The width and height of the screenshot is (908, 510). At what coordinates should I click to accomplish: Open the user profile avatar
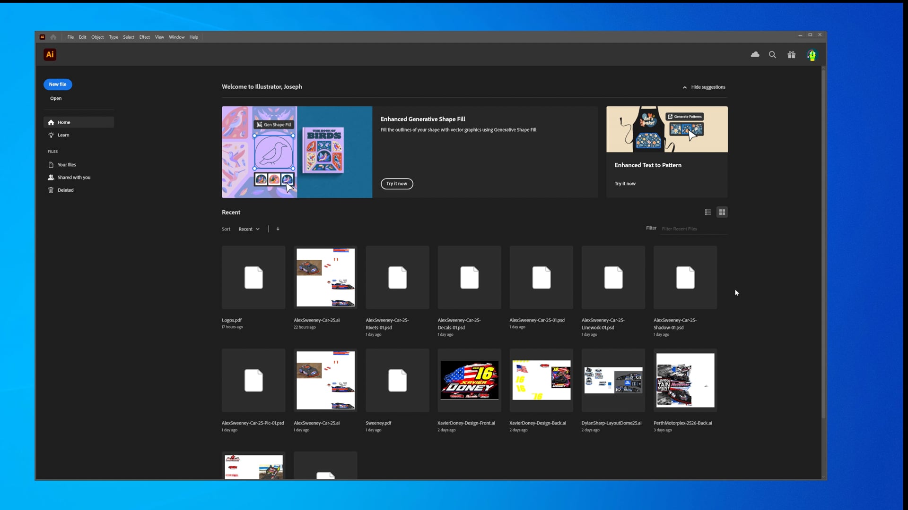pos(812,55)
